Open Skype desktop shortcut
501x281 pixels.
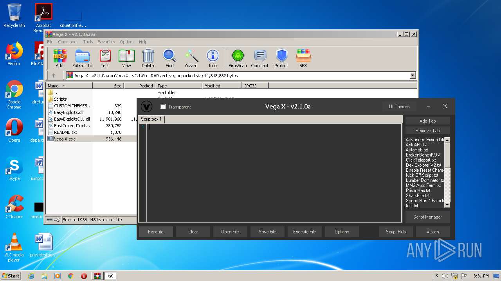(14, 169)
